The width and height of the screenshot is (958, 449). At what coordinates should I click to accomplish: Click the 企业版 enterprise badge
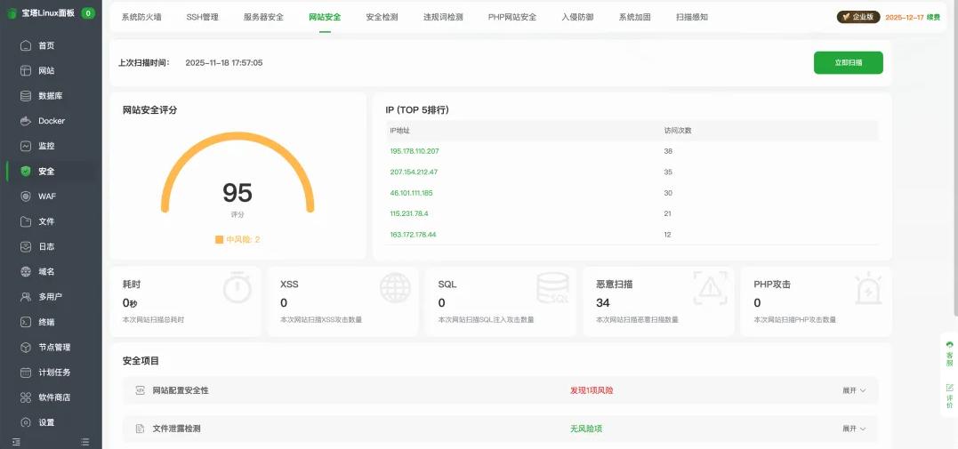858,17
